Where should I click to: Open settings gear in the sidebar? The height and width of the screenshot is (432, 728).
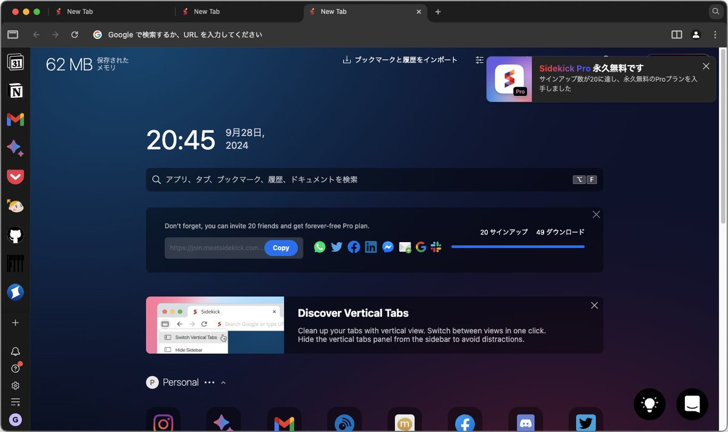click(15, 385)
